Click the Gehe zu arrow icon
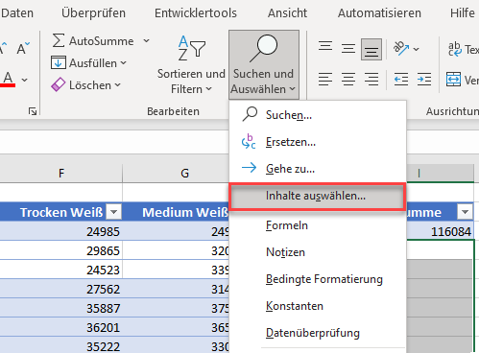 coord(249,168)
